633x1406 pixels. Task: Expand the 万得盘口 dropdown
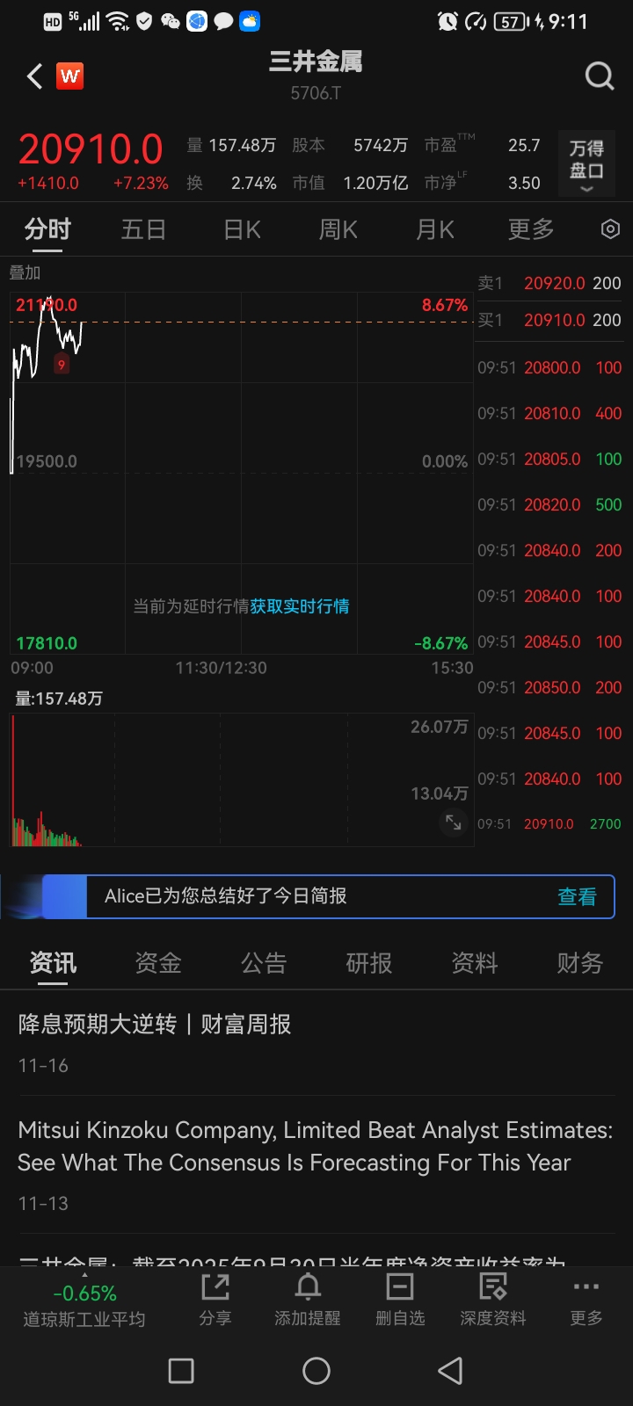pyautogui.click(x=586, y=165)
